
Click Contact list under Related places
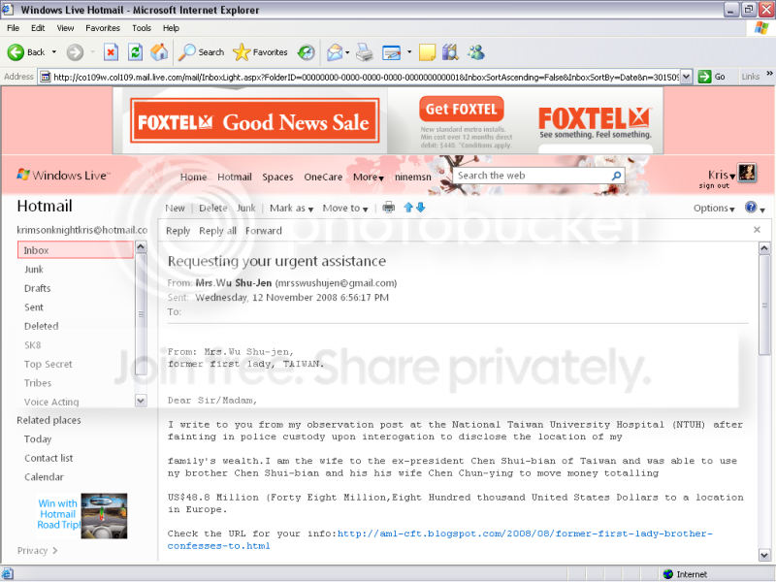tap(48, 458)
